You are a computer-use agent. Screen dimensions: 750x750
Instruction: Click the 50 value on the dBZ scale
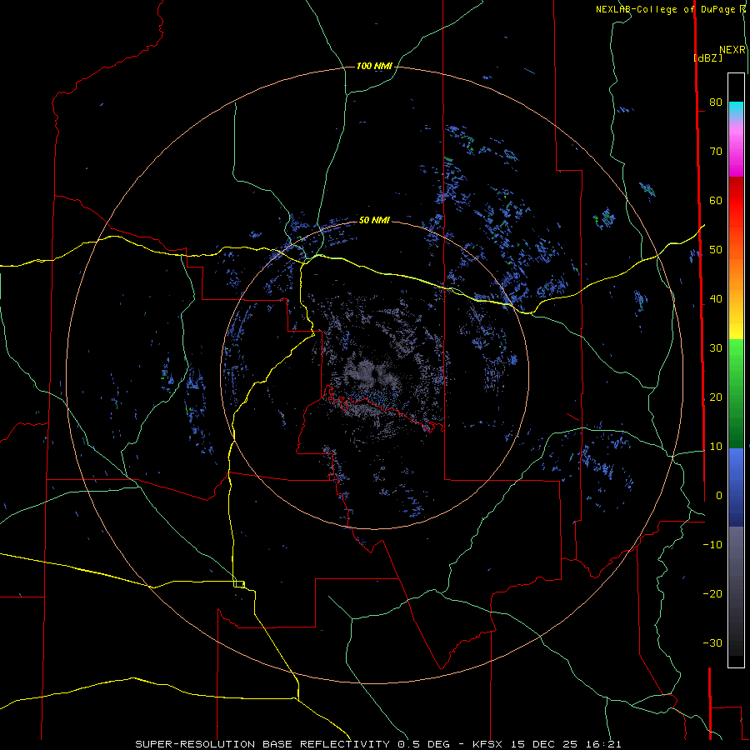(x=716, y=250)
